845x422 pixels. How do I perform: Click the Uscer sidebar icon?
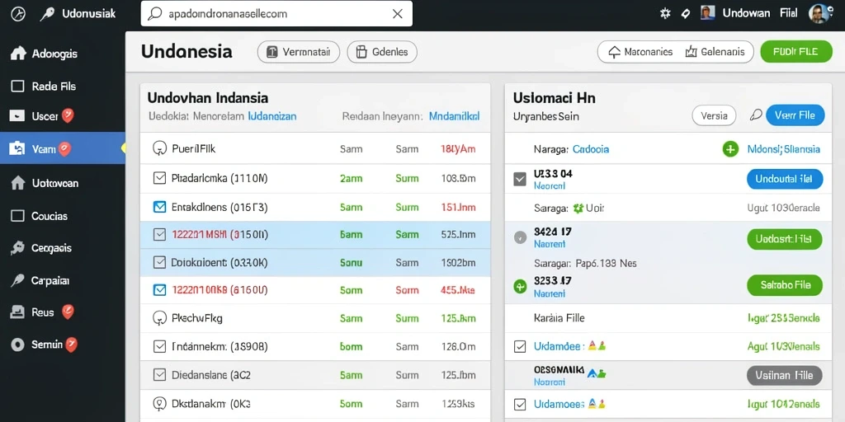[18, 115]
